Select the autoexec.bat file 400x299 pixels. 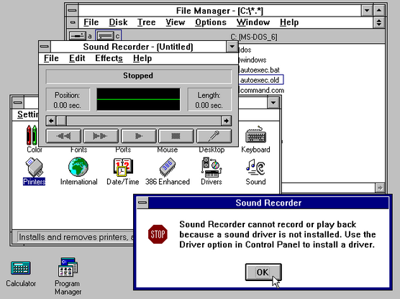tap(260, 70)
